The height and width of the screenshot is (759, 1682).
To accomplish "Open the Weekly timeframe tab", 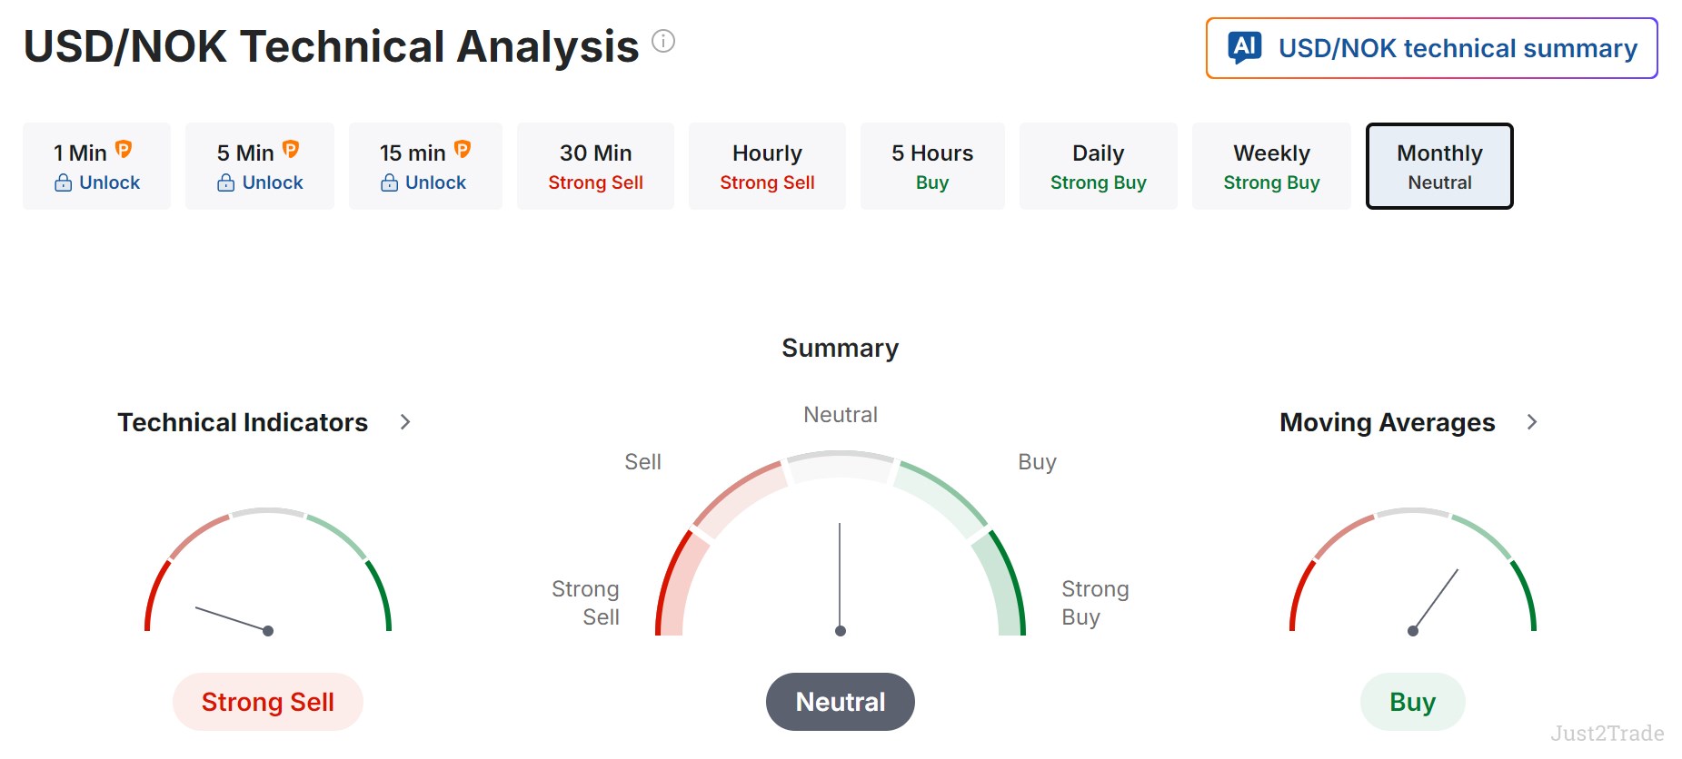I will pos(1271,166).
